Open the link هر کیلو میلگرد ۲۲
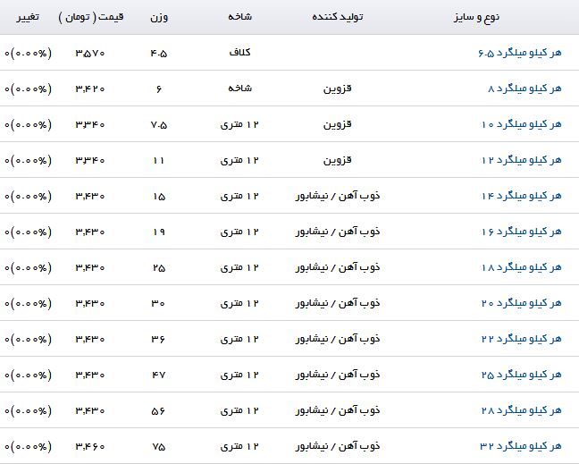 [522, 339]
